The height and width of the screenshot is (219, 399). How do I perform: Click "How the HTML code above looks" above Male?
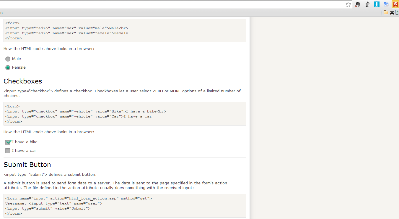(49, 49)
